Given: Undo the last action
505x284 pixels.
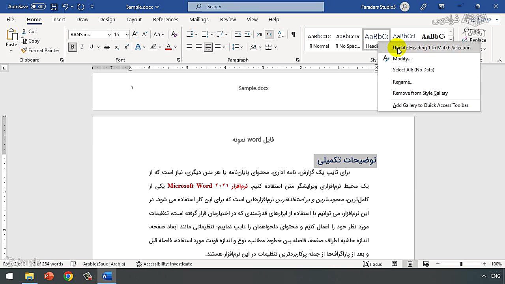Looking at the screenshot, I should click(x=65, y=7).
